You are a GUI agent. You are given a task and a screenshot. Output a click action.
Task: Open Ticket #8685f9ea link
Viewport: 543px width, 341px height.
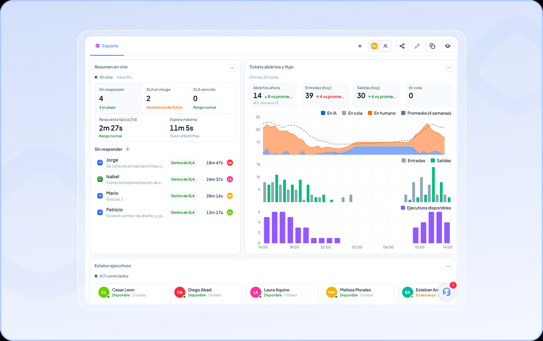pyautogui.click(x=185, y=136)
